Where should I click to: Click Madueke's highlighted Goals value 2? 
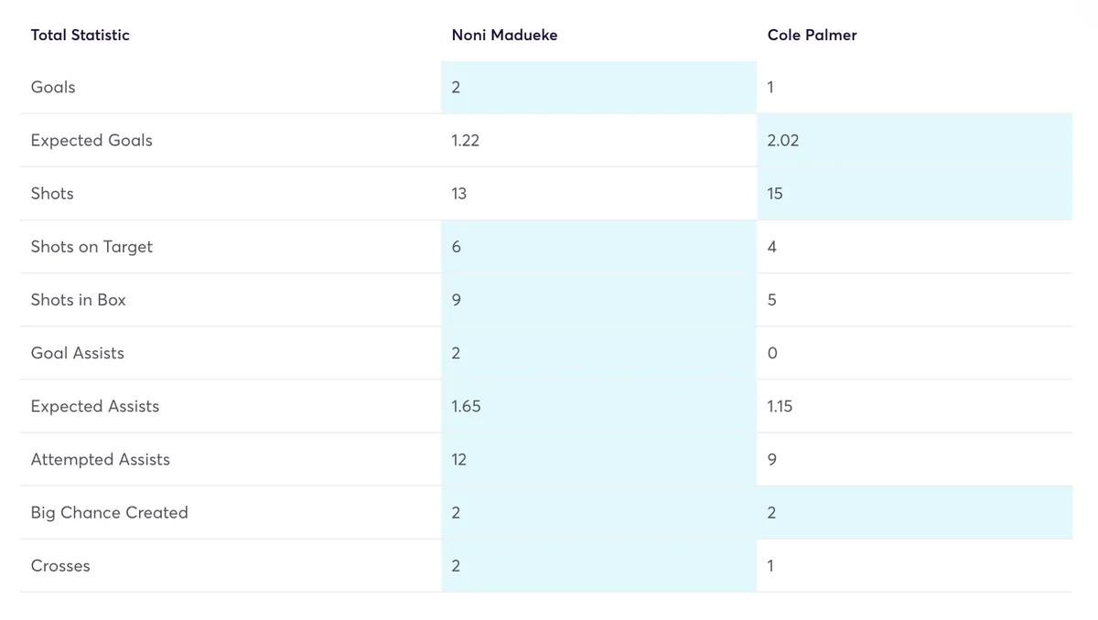coord(456,88)
